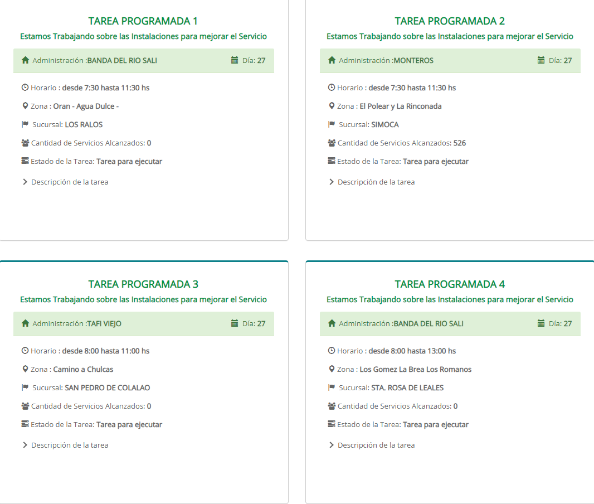Screen dimensions: 594x504
Task: Click the administration name TAFI VIEJO
Action: [104, 324]
